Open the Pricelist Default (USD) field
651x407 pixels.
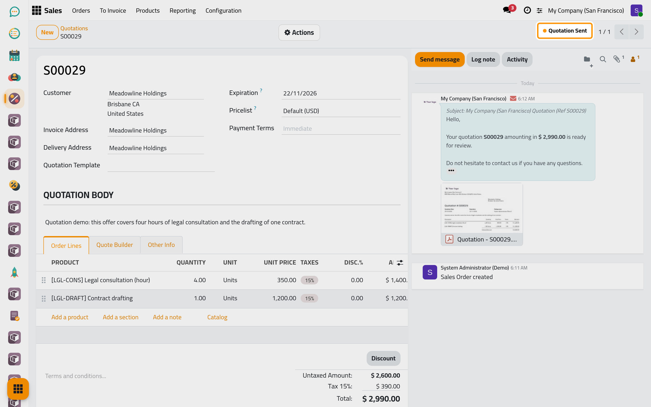click(341, 111)
